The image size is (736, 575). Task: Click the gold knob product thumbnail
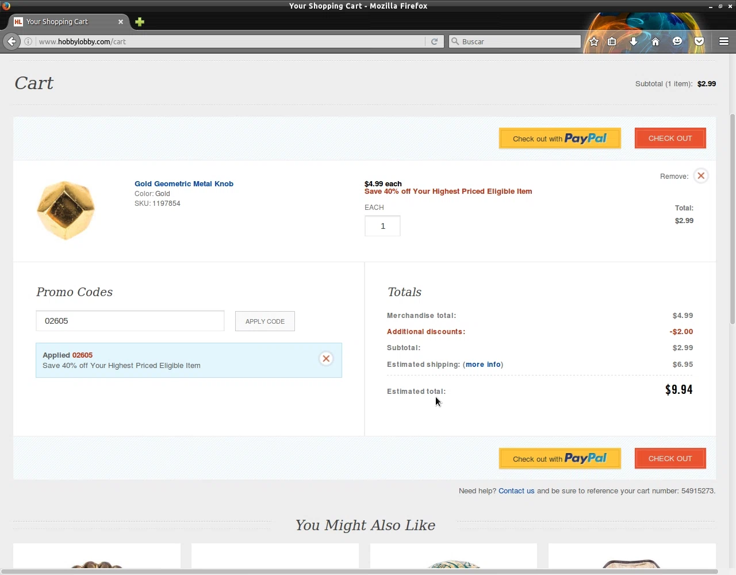point(66,210)
